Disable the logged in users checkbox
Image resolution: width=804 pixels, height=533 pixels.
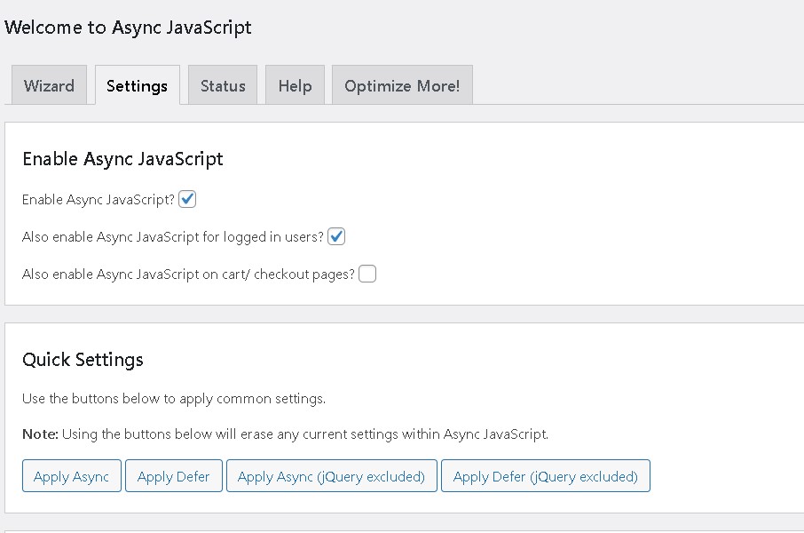click(x=336, y=237)
